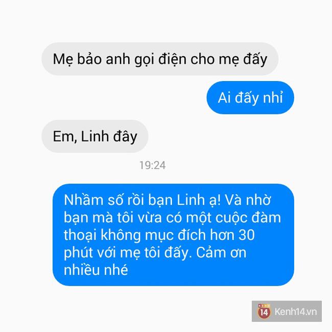Image resolution: width=332 pixels, height=332 pixels.
Task: Click 'nhiều nhé' on the final message line
Action: (x=96, y=270)
